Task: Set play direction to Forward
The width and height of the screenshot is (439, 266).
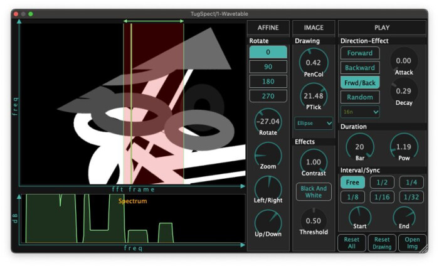Action: (360, 53)
